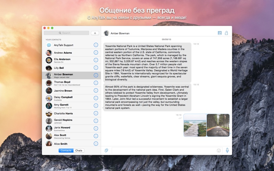Image resolution: width=274 pixels, height=171 pixels.
Task: Show info for Jasmine Brown
Action: tap(96, 90)
